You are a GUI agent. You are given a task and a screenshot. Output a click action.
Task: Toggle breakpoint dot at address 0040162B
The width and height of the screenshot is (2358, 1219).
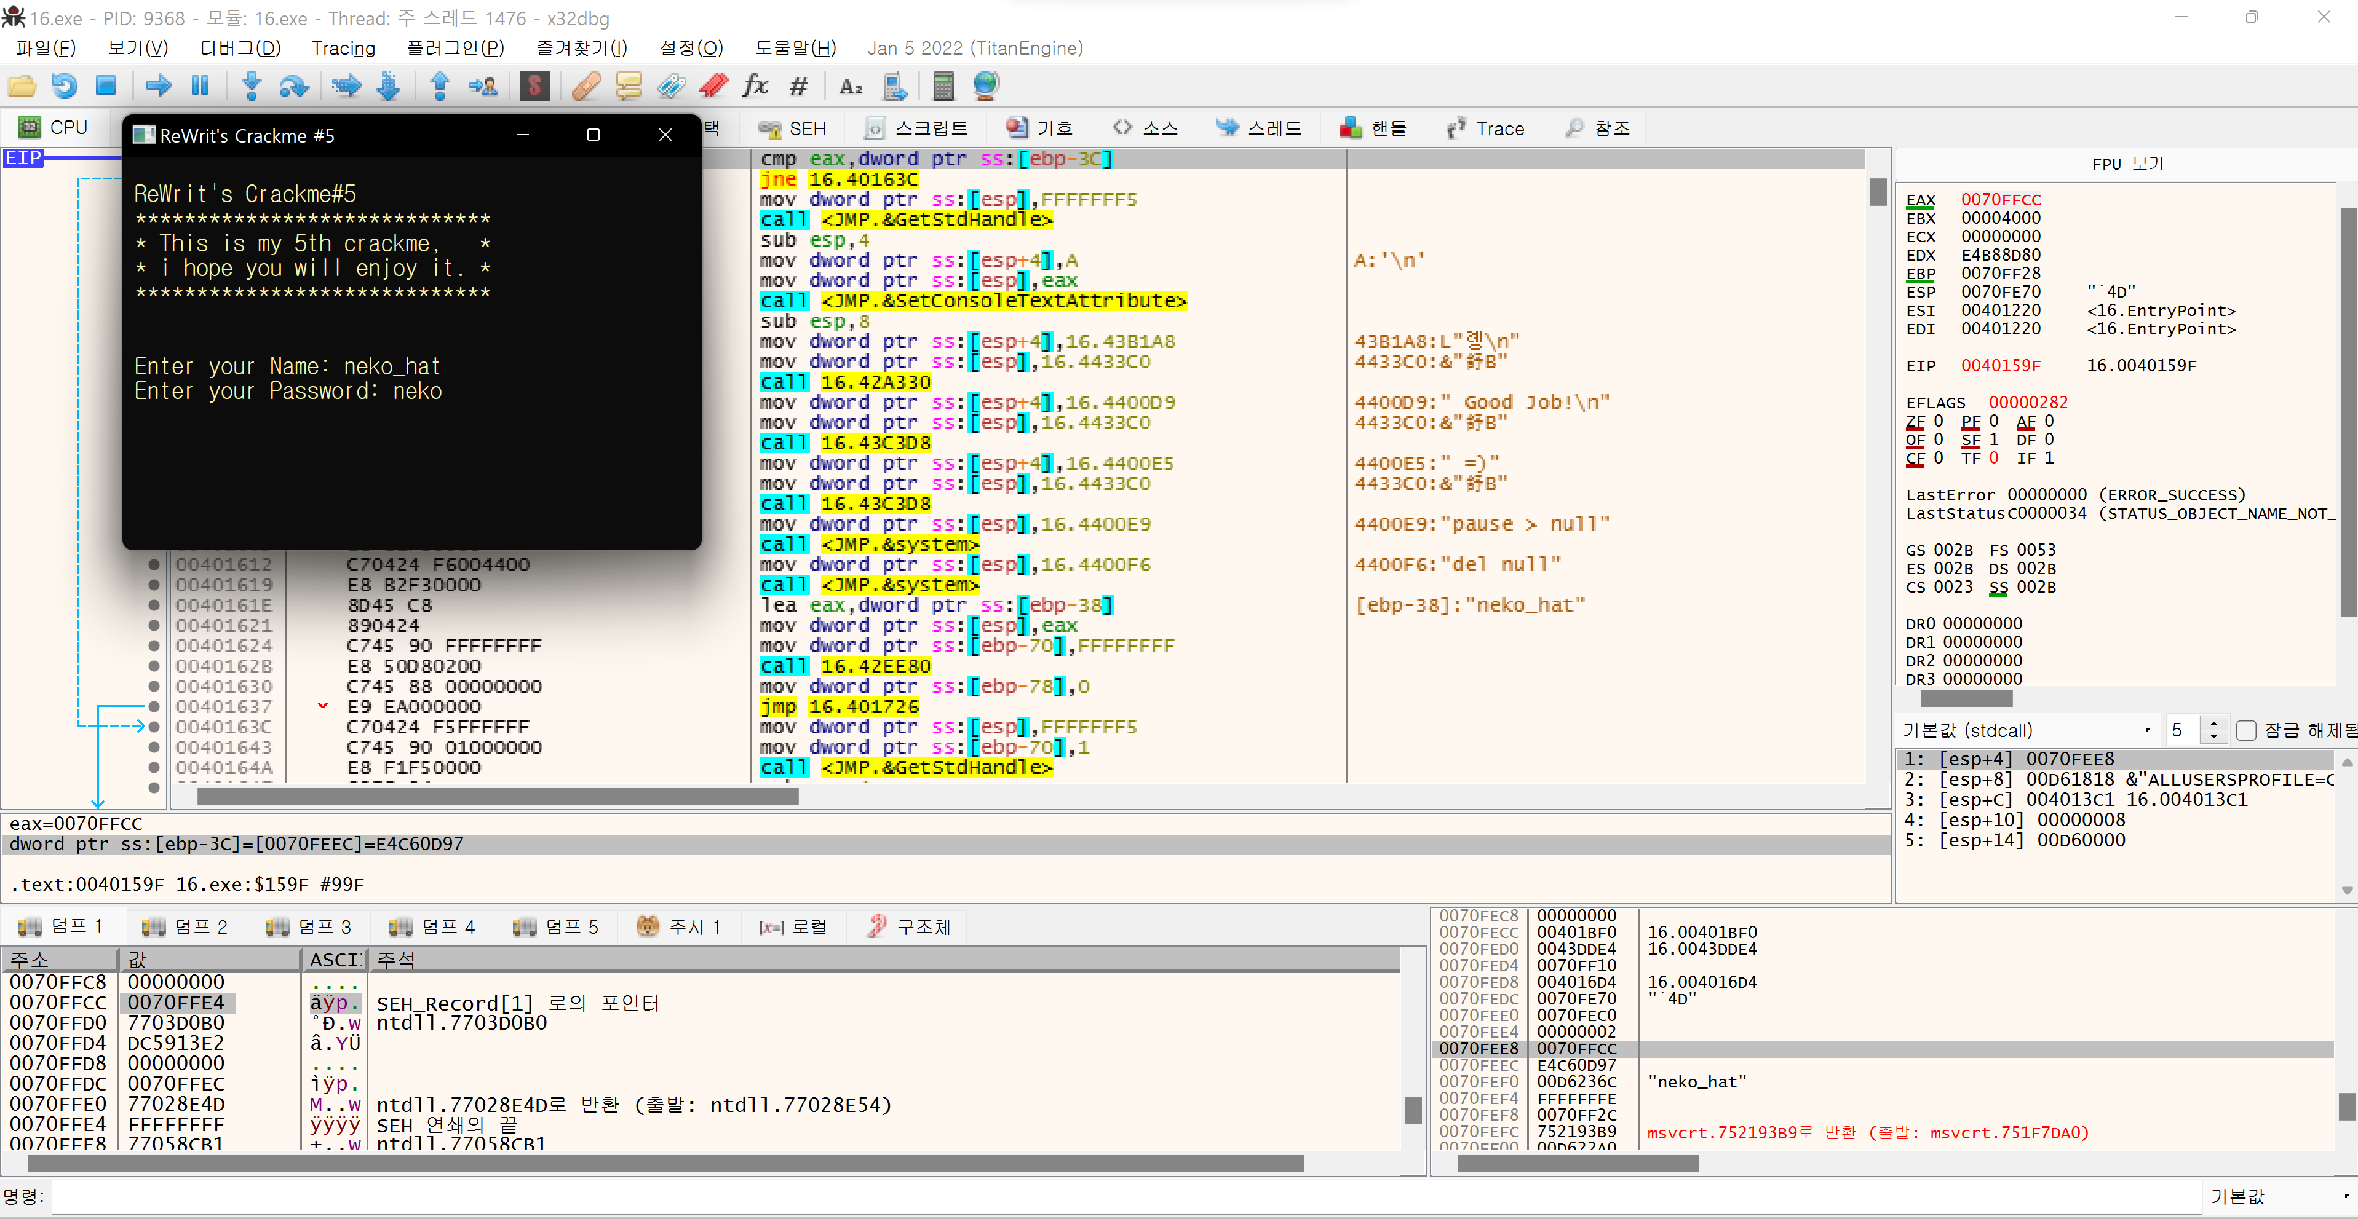click(x=154, y=666)
